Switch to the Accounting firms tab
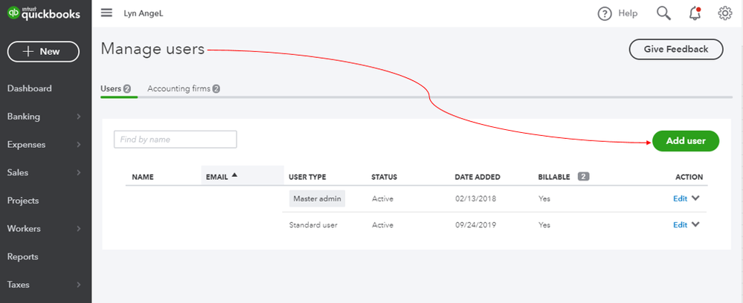This screenshot has width=743, height=303. 184,88
